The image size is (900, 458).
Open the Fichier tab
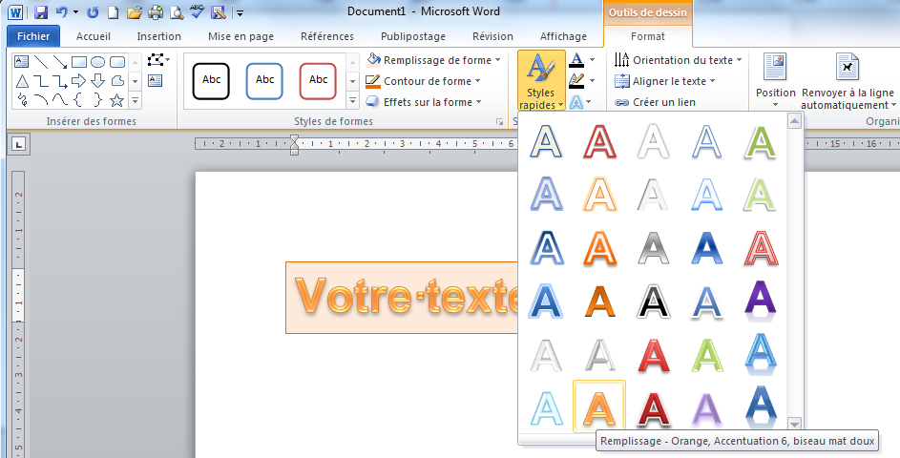pos(33,36)
